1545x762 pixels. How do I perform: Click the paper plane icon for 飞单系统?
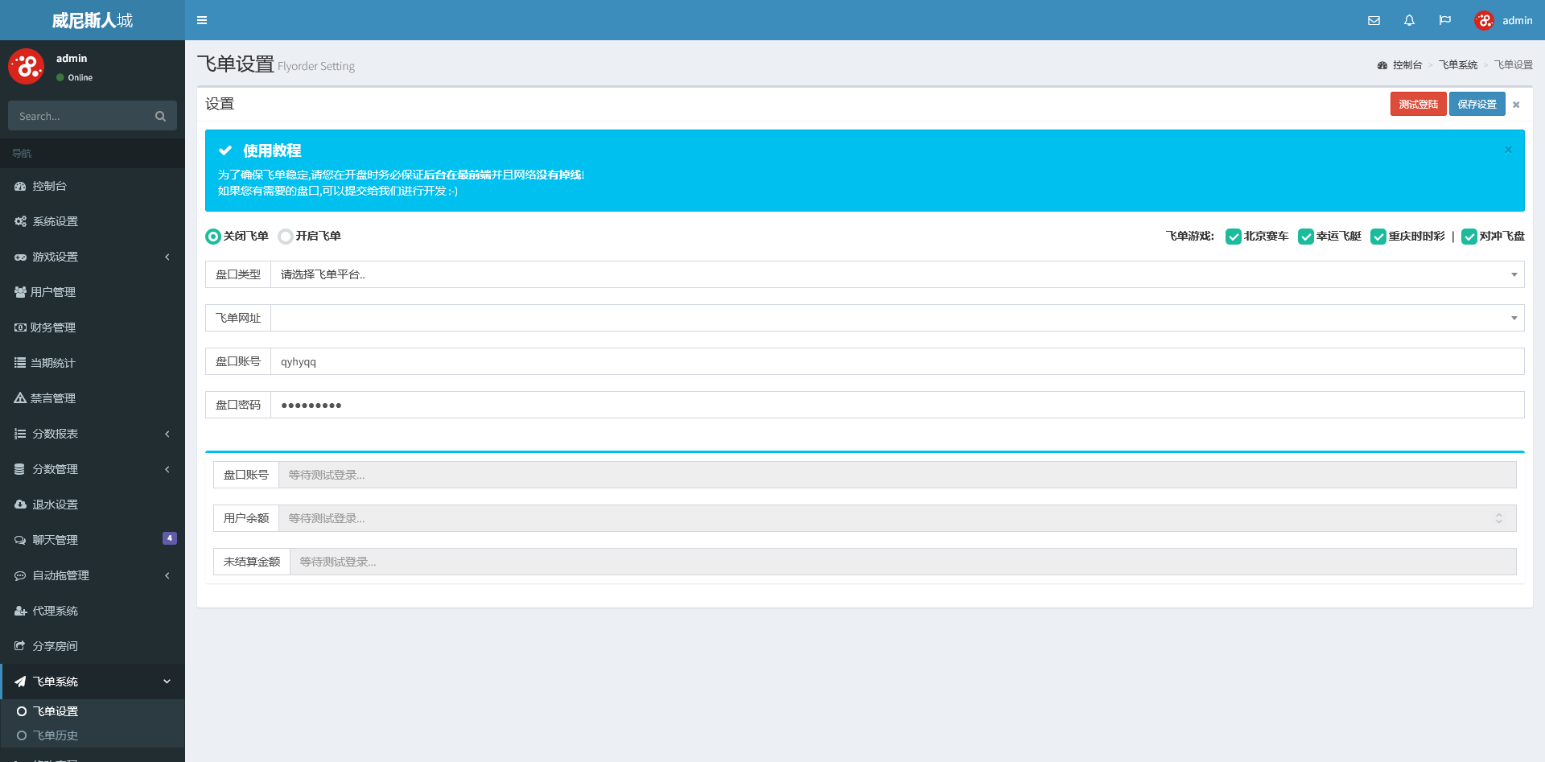point(20,682)
